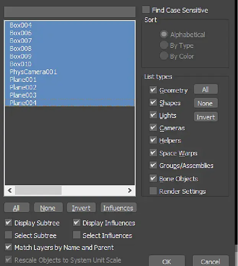238x266 pixels.
Task: Confirm with the OK button
Action: [x=166, y=261]
